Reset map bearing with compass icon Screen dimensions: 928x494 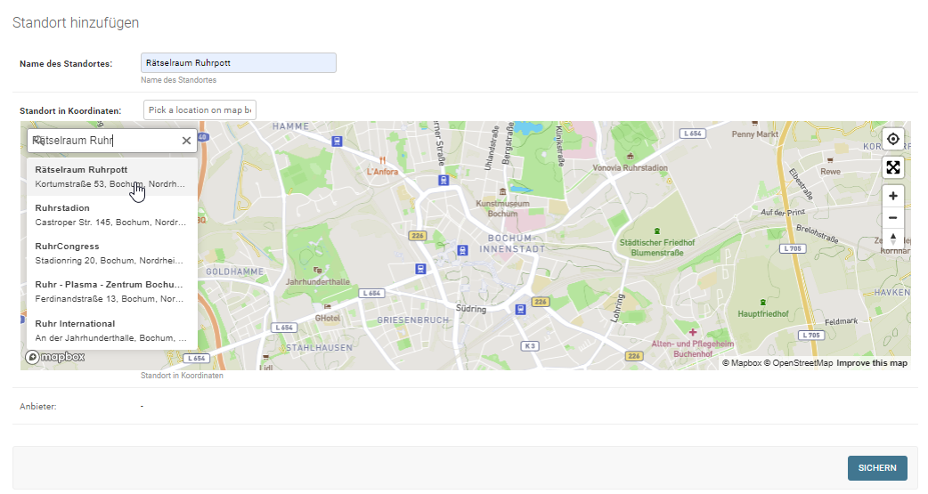coord(893,239)
